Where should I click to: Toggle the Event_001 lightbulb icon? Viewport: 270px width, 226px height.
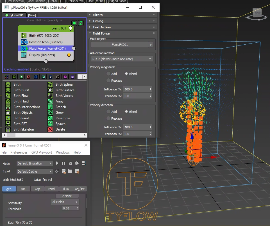click(71, 28)
